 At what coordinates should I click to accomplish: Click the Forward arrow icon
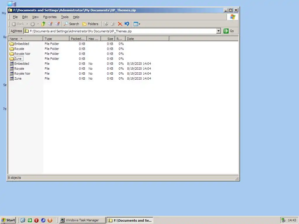33,24
